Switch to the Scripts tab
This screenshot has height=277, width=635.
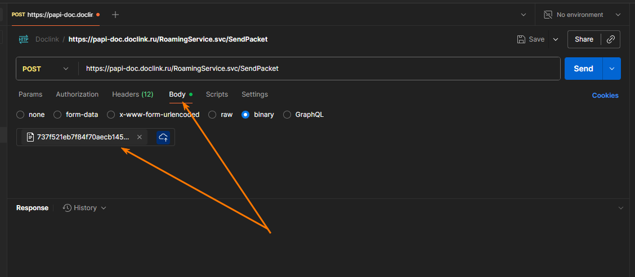217,94
